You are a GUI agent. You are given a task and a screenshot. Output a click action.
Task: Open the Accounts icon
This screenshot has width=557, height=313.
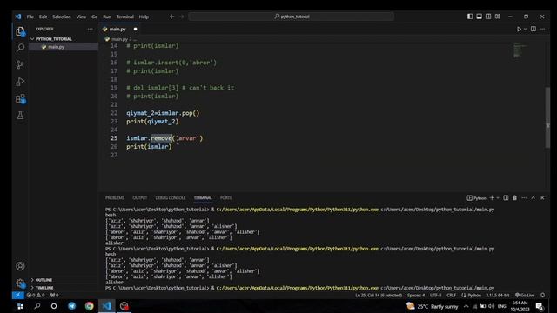coord(20,266)
